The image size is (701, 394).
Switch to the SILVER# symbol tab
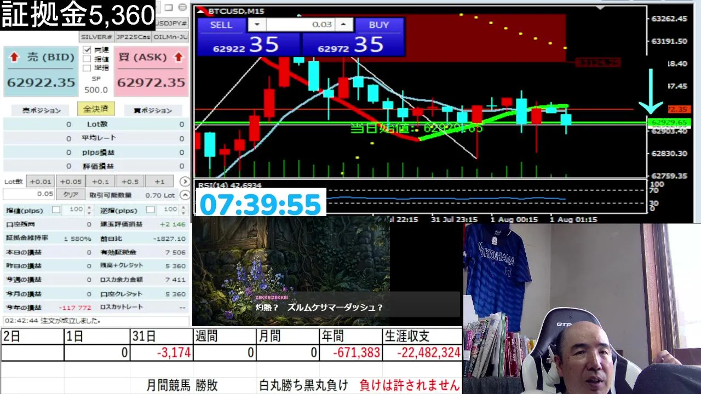97,37
